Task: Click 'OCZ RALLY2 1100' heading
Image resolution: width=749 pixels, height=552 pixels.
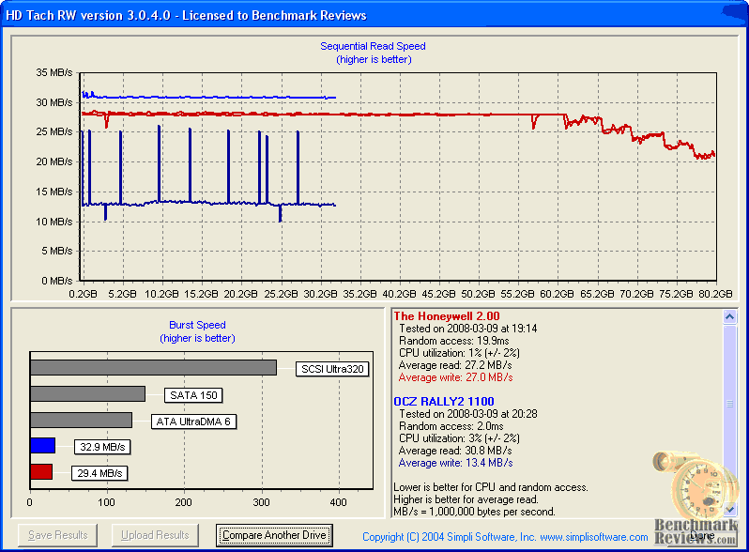Action: click(x=444, y=402)
